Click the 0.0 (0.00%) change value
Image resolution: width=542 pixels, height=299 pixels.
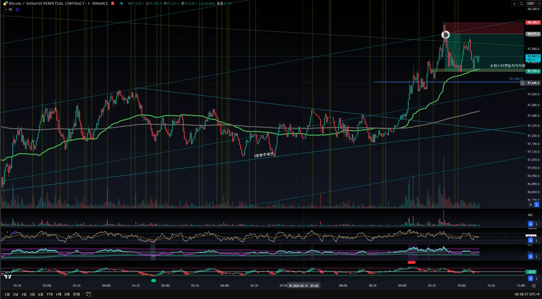pyautogui.click(x=207, y=4)
